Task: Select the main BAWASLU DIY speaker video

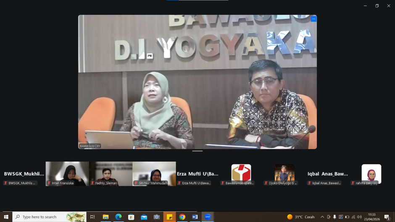Action: click(197, 82)
